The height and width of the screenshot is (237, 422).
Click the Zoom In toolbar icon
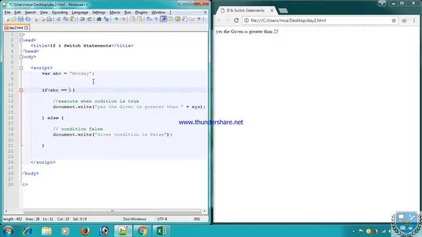point(117,19)
